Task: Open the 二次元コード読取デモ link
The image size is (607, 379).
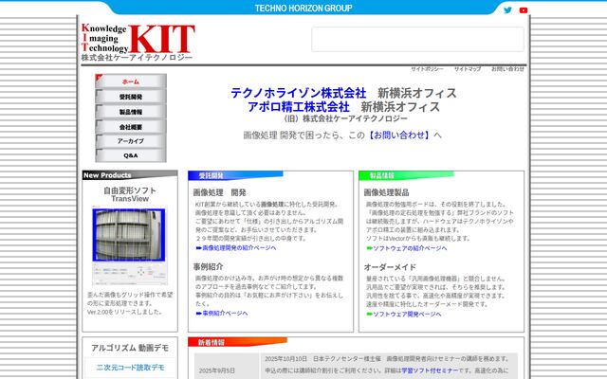Action: point(131,368)
